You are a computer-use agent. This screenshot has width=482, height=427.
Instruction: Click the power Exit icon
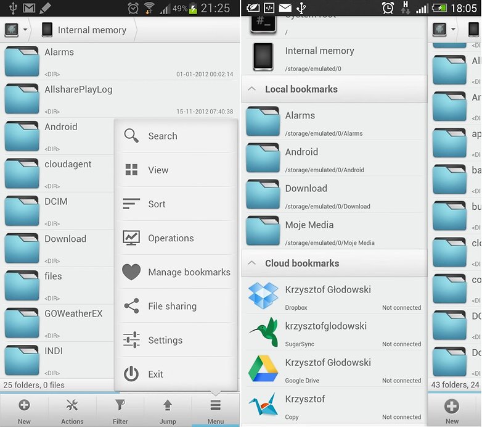coord(131,374)
